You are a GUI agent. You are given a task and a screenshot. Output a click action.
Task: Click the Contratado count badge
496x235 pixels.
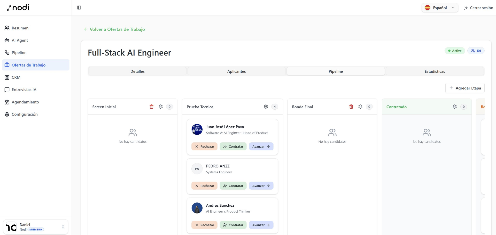point(464,107)
